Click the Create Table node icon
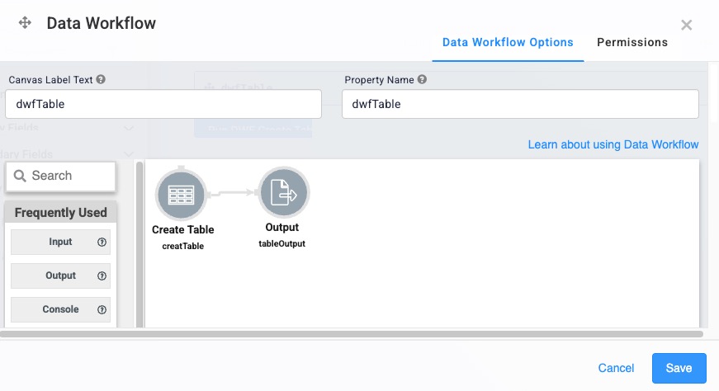The width and height of the screenshot is (719, 391). 181,195
